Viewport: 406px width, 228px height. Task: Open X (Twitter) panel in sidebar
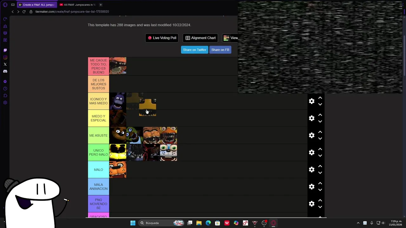tap(5, 64)
